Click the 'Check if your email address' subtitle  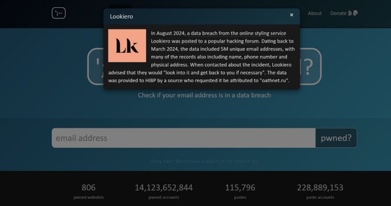pos(204,95)
